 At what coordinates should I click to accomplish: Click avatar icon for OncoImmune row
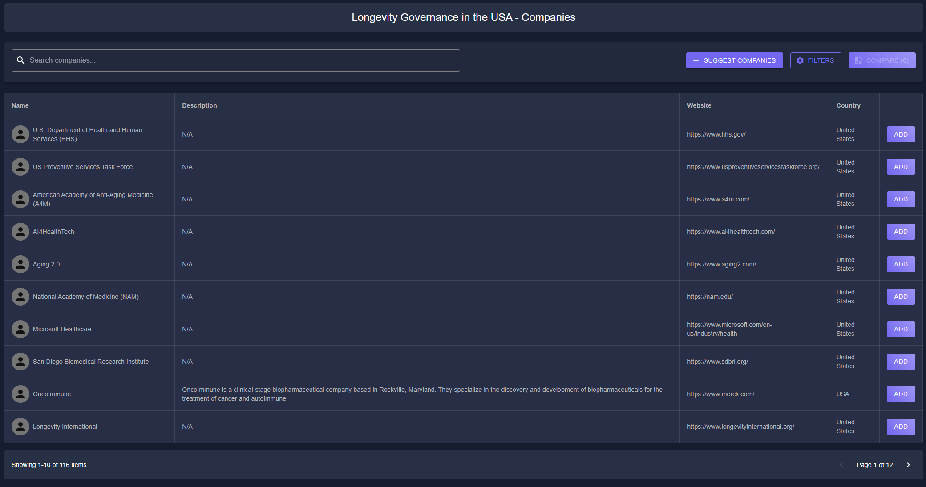[20, 394]
